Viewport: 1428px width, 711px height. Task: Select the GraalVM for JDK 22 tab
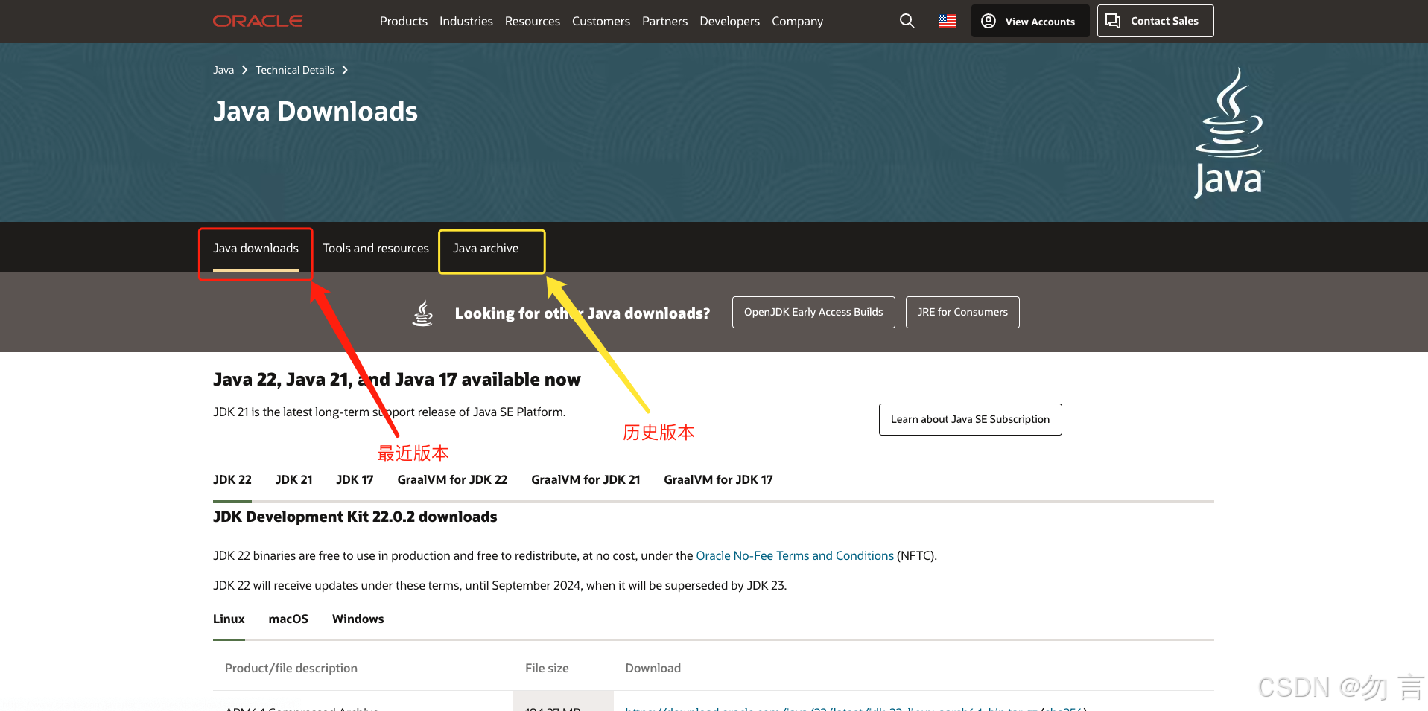pyautogui.click(x=452, y=480)
